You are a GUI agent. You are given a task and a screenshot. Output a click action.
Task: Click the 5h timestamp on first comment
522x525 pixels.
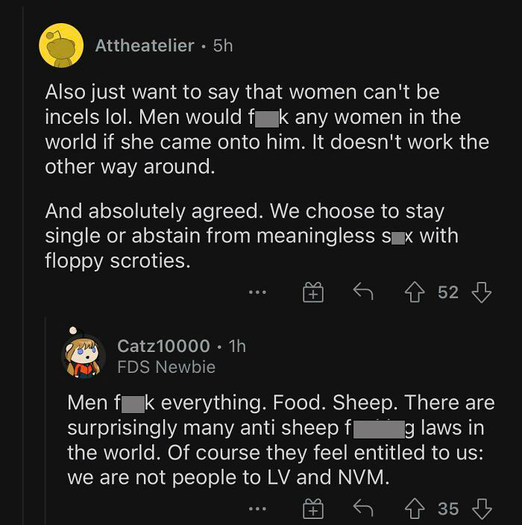223,45
